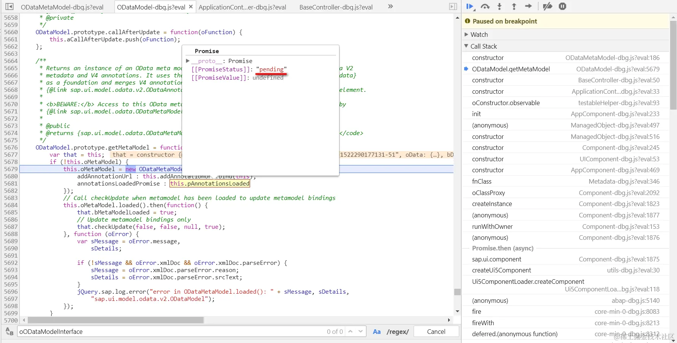Screen dimensions: 677x343
Task: Click the Paused on breakpoint banner
Action: (566, 21)
